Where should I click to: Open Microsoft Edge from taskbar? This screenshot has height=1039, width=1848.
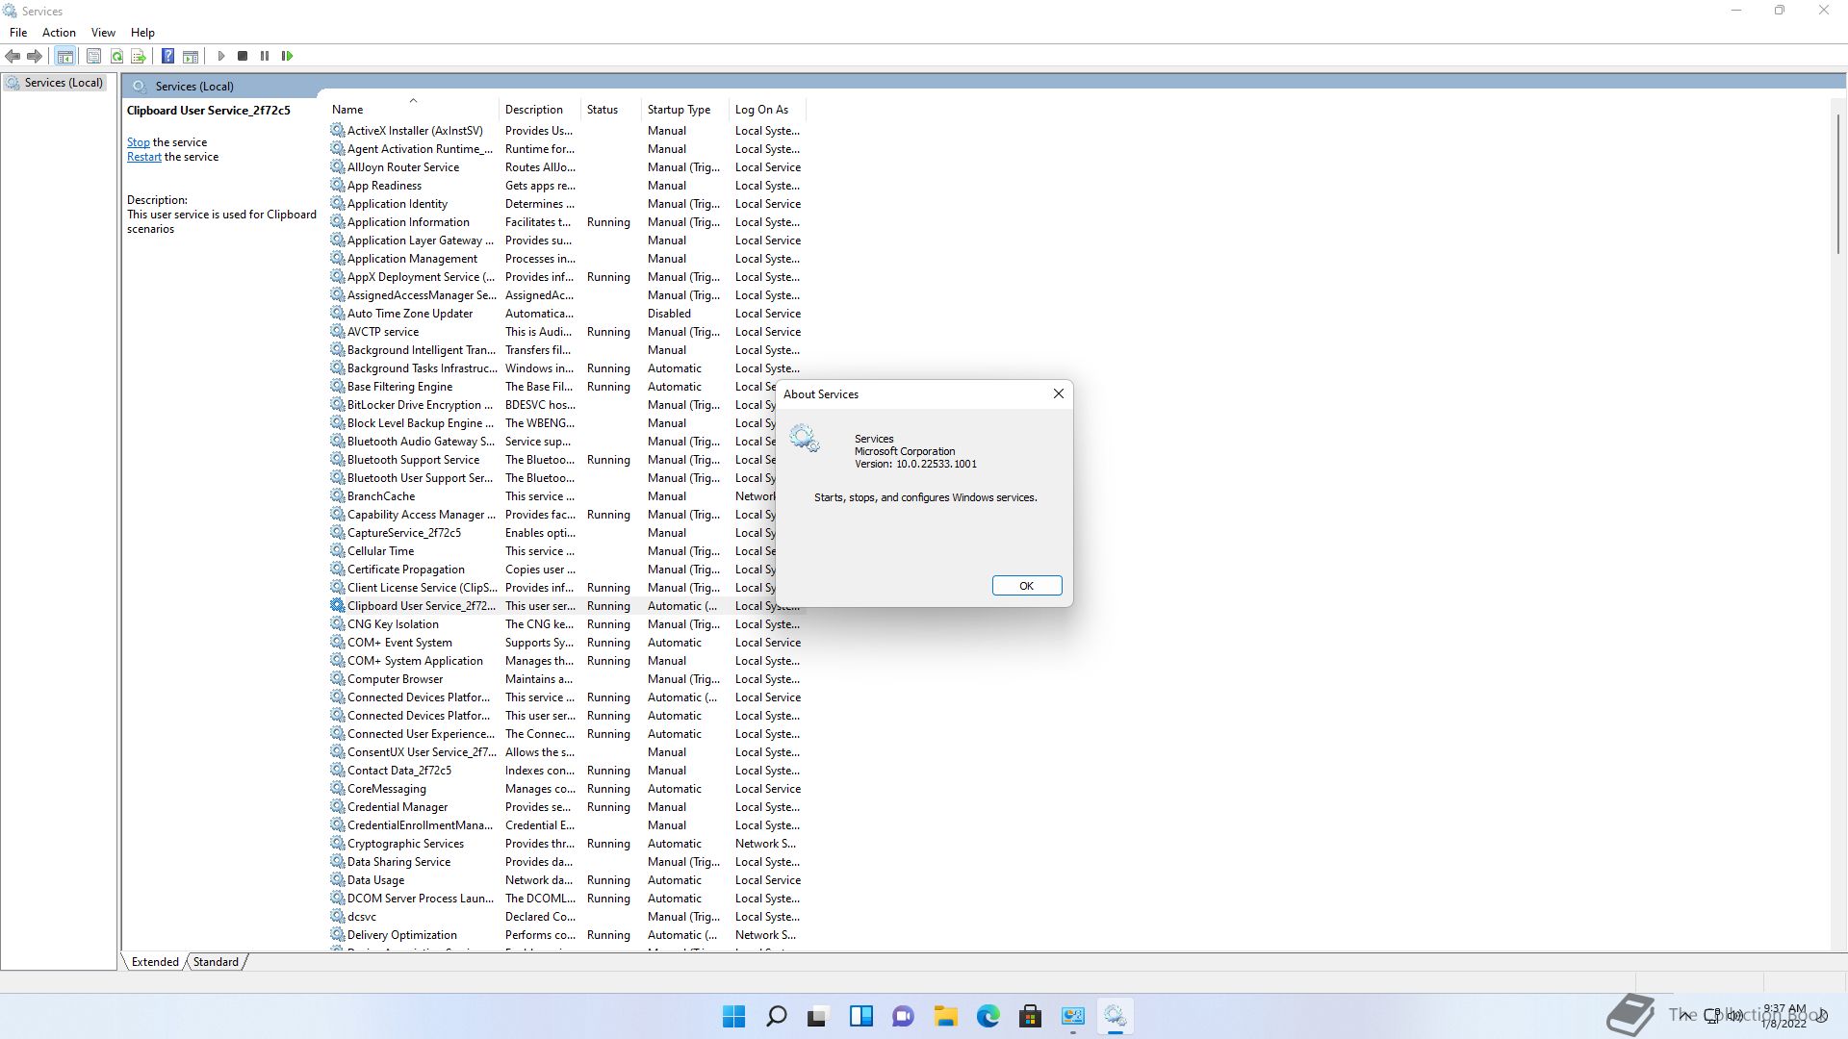pyautogui.click(x=988, y=1016)
